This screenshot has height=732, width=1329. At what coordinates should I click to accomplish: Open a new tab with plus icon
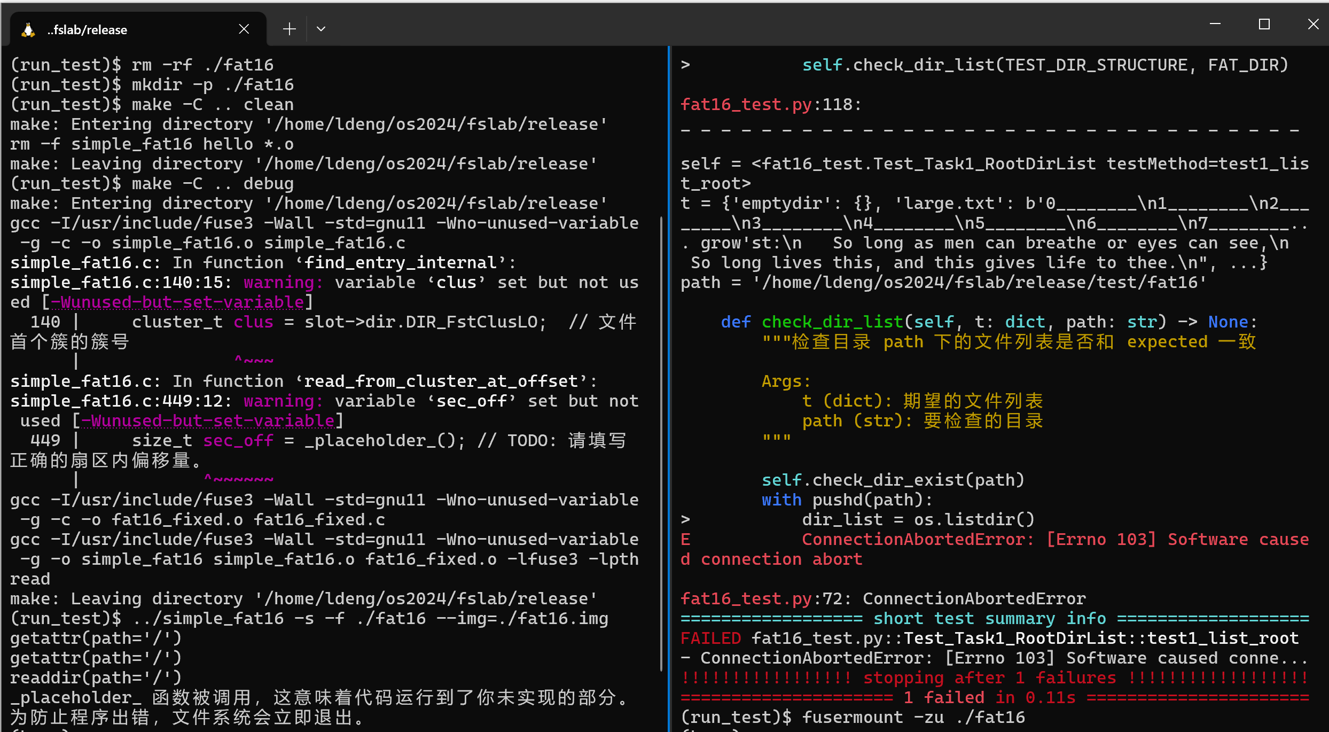[289, 29]
